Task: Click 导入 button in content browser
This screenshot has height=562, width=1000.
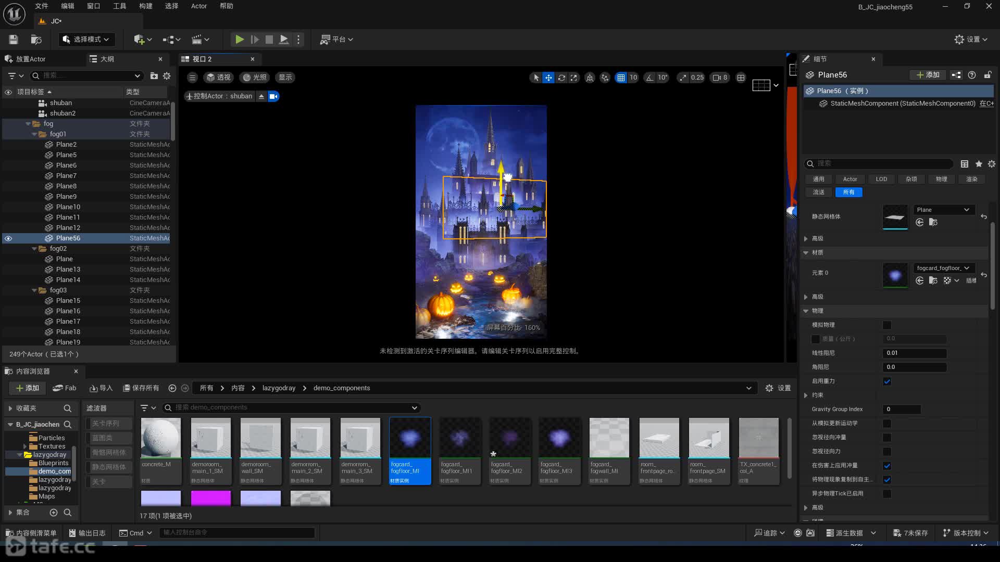Action: [x=101, y=388]
